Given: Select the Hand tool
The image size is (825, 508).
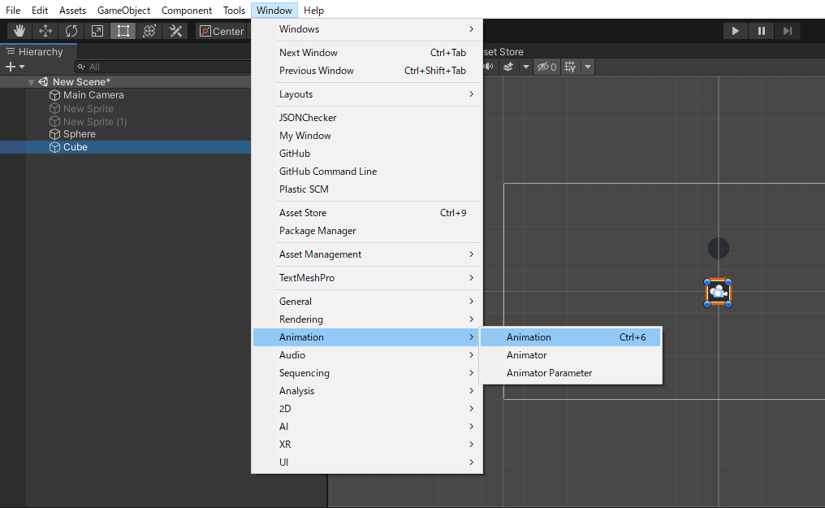Looking at the screenshot, I should pyautogui.click(x=19, y=31).
